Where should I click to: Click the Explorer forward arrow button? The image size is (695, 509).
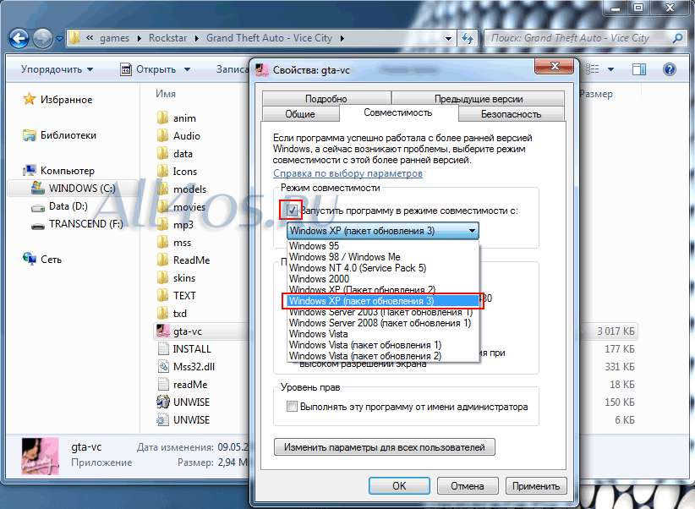[x=43, y=39]
